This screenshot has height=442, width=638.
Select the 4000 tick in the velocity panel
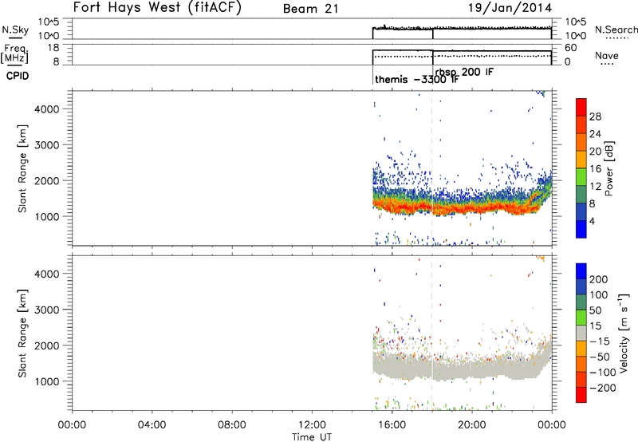click(x=47, y=274)
